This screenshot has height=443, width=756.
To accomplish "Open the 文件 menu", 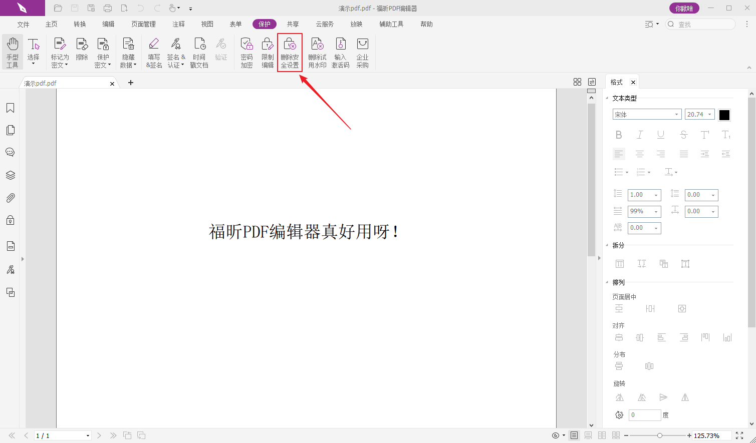I will pyautogui.click(x=23, y=24).
